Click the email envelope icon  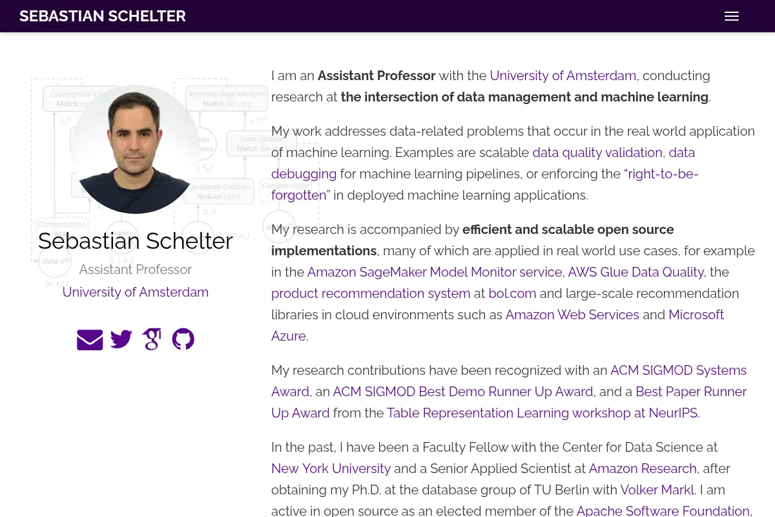[x=90, y=339]
